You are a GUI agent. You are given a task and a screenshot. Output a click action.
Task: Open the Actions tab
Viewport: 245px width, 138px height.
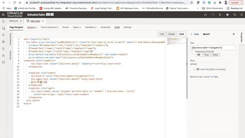[x=32, y=27]
